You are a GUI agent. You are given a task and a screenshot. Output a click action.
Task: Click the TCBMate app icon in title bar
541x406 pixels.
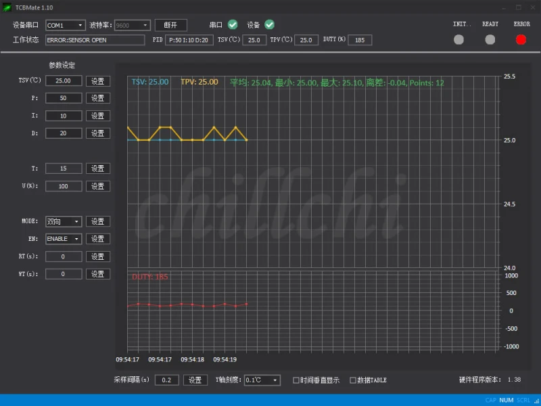7,7
